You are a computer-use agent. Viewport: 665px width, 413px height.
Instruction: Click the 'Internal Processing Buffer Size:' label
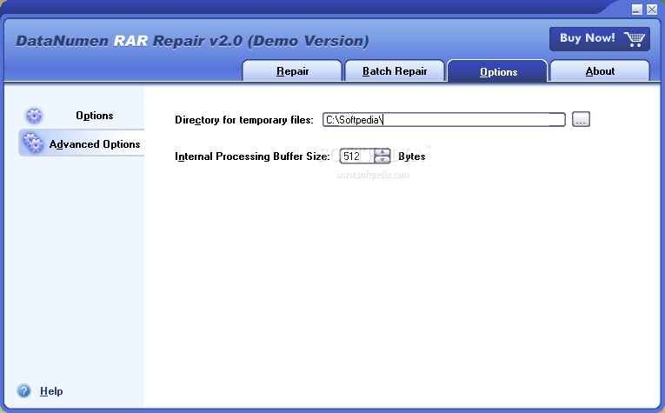252,157
